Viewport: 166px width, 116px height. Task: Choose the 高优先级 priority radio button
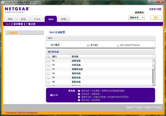click(x=79, y=91)
